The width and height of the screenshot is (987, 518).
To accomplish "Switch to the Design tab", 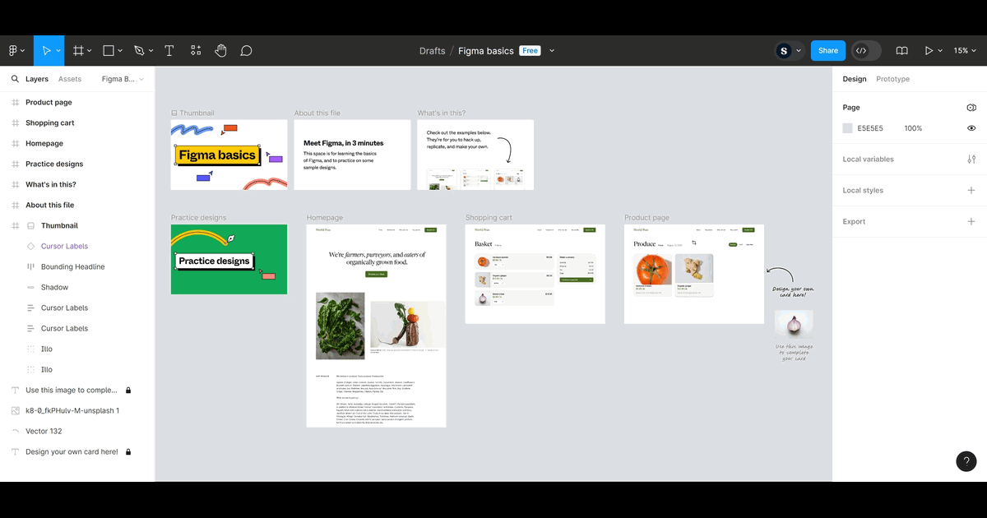I will [x=855, y=79].
